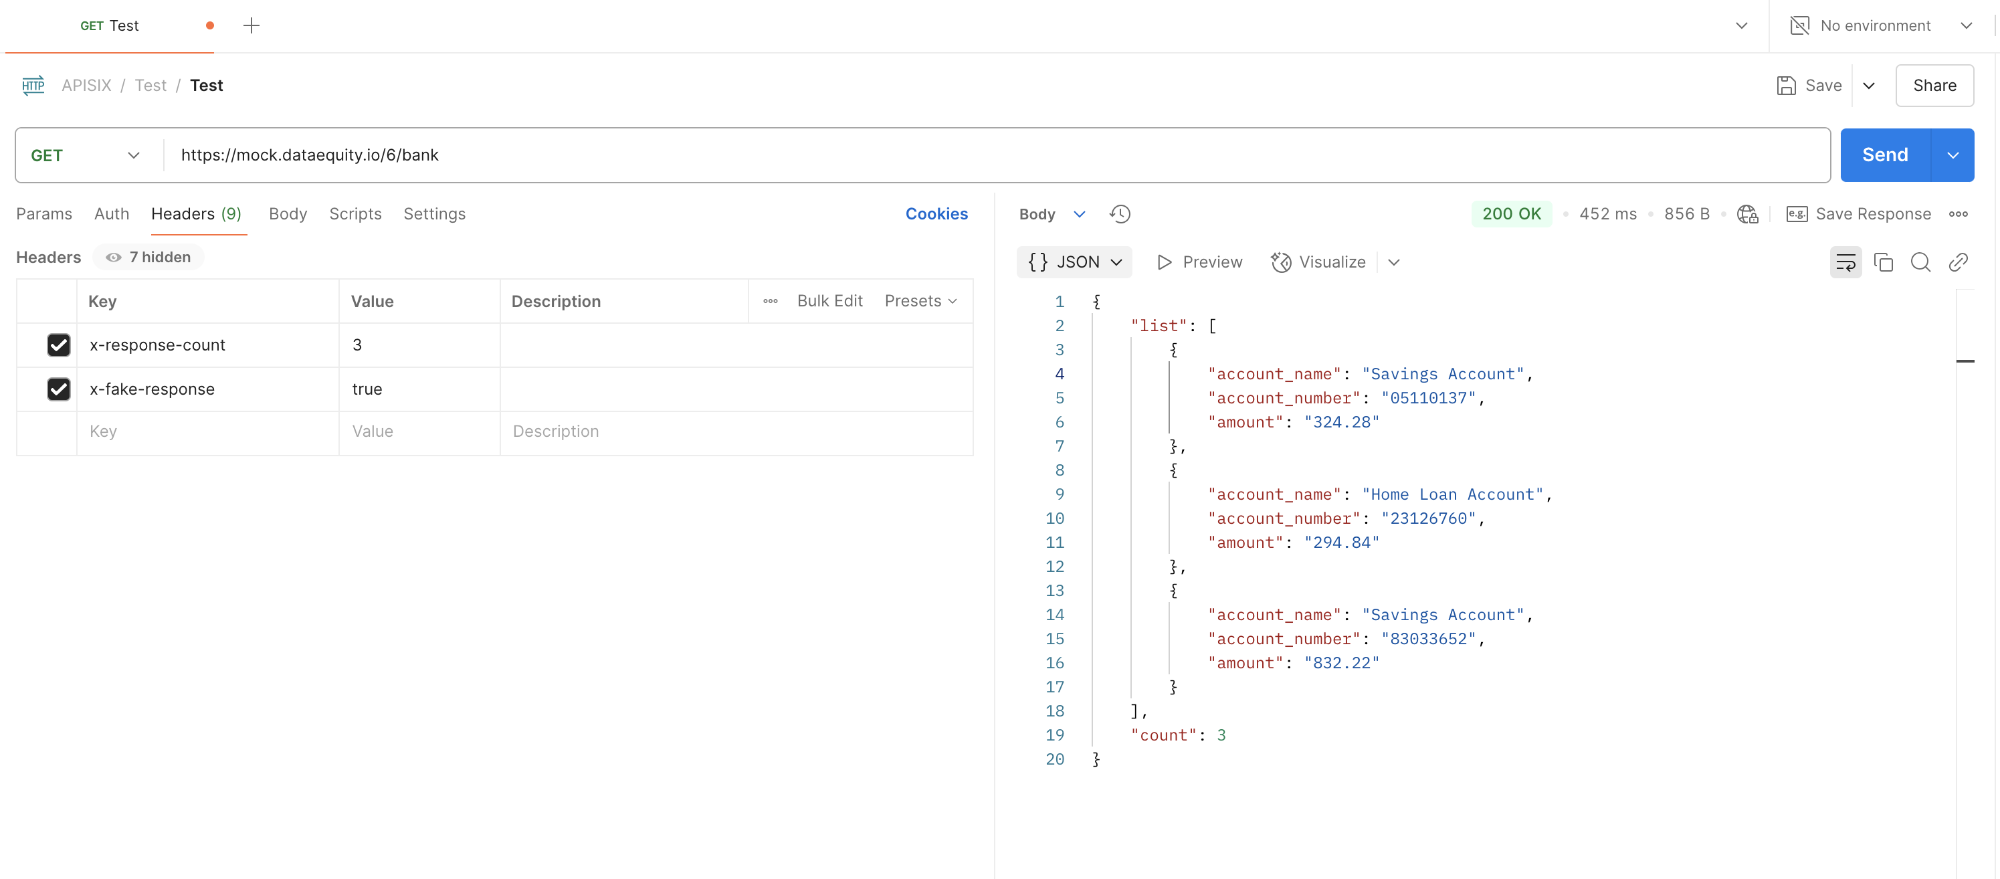Click the unsaved orange dot on Test tab
2000x879 pixels.
coord(209,25)
